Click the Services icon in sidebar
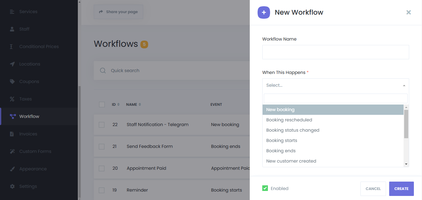The image size is (422, 200). point(12,12)
